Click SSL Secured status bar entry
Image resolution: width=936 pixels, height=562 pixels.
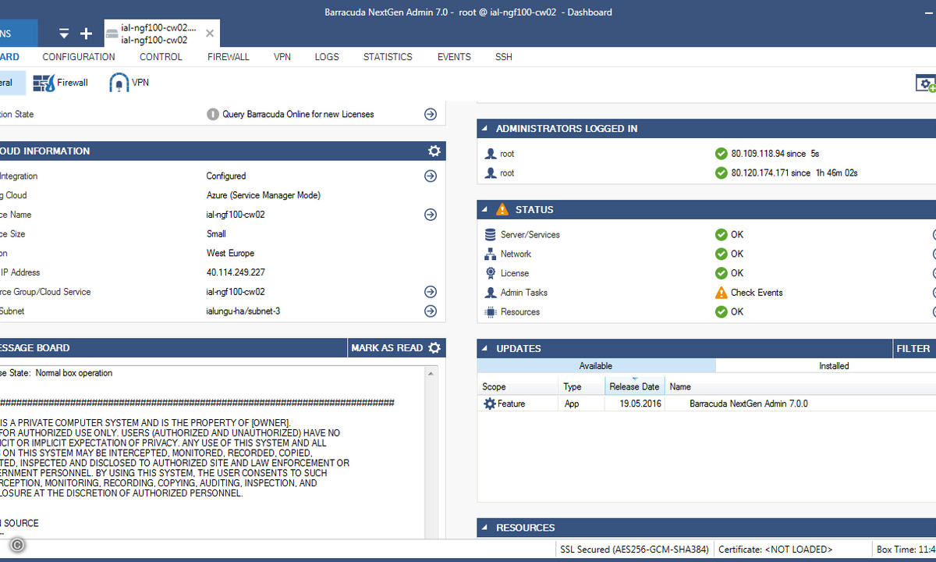point(634,550)
